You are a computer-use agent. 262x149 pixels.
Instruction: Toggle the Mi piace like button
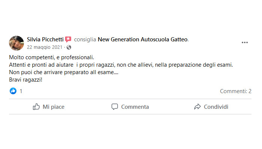click(x=49, y=107)
